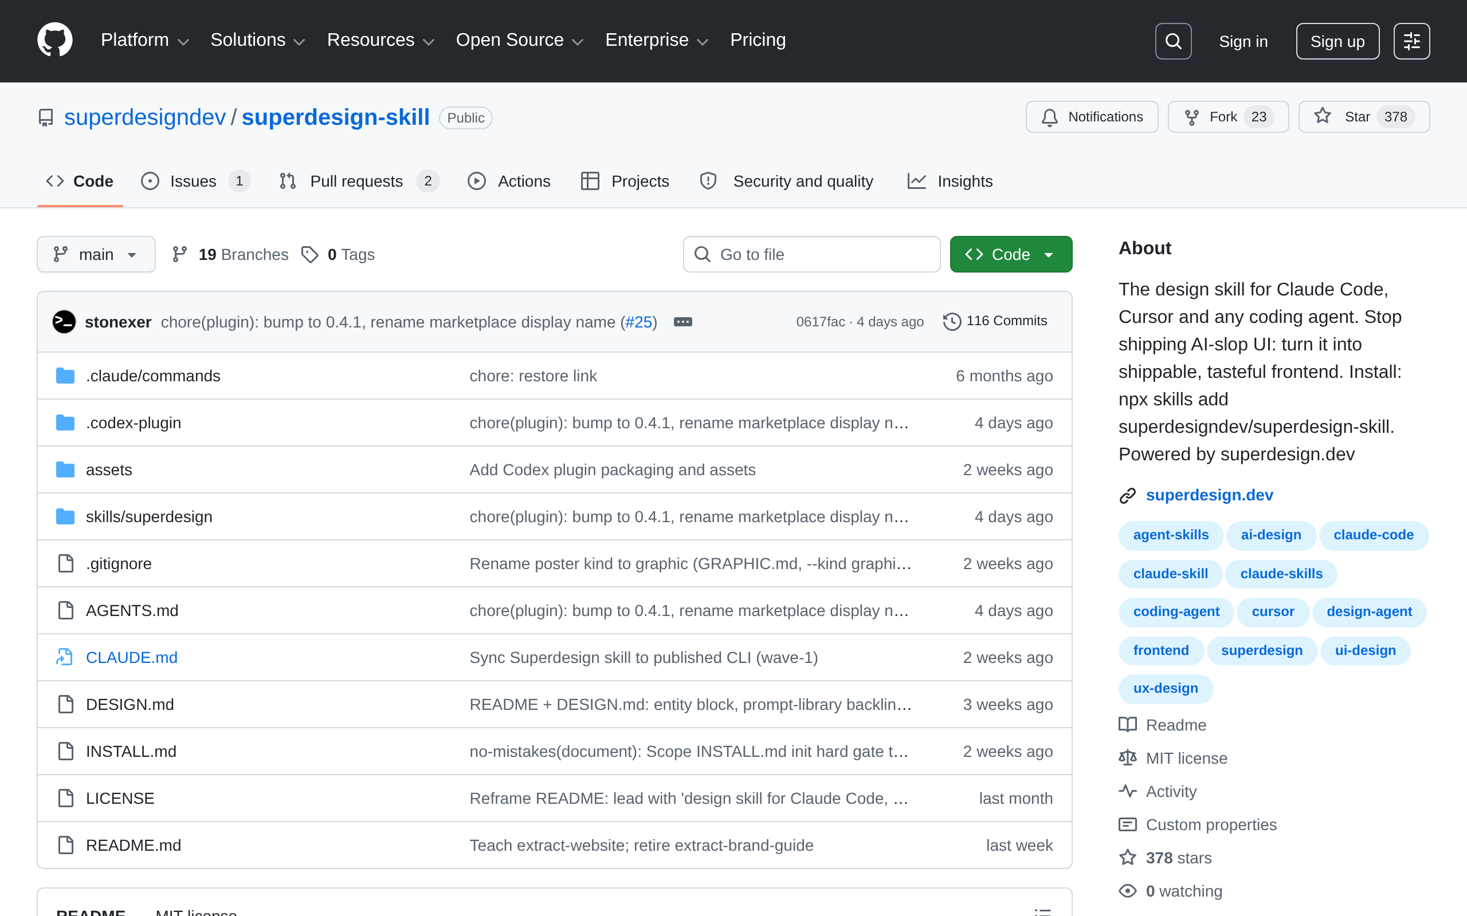
Task: Focus the Go to file search field
Action: tap(811, 254)
